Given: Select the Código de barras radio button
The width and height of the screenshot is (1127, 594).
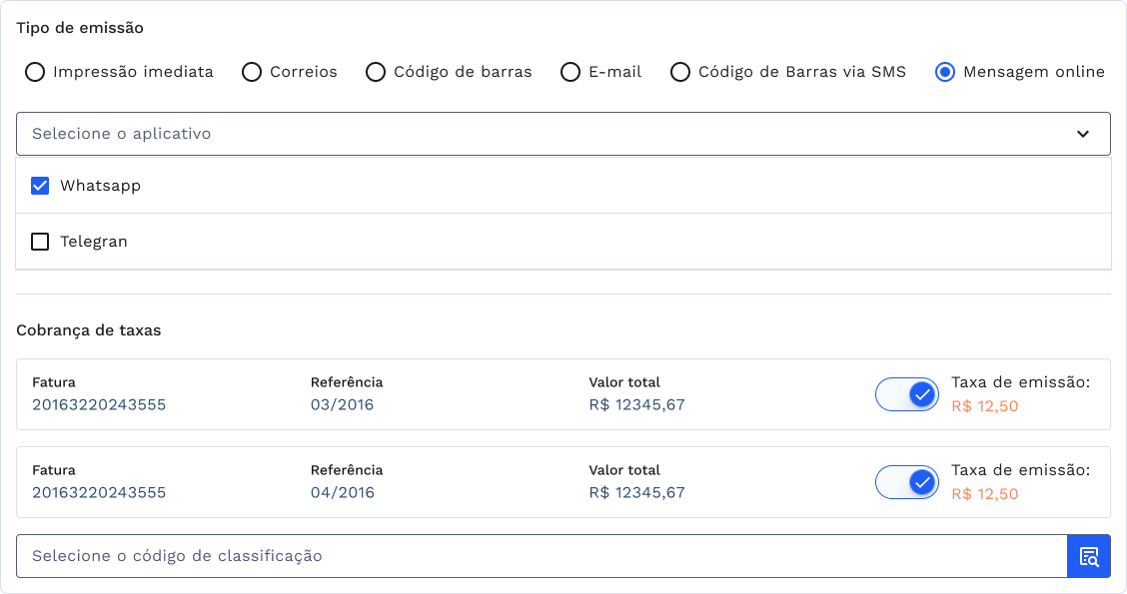Looking at the screenshot, I should point(376,72).
